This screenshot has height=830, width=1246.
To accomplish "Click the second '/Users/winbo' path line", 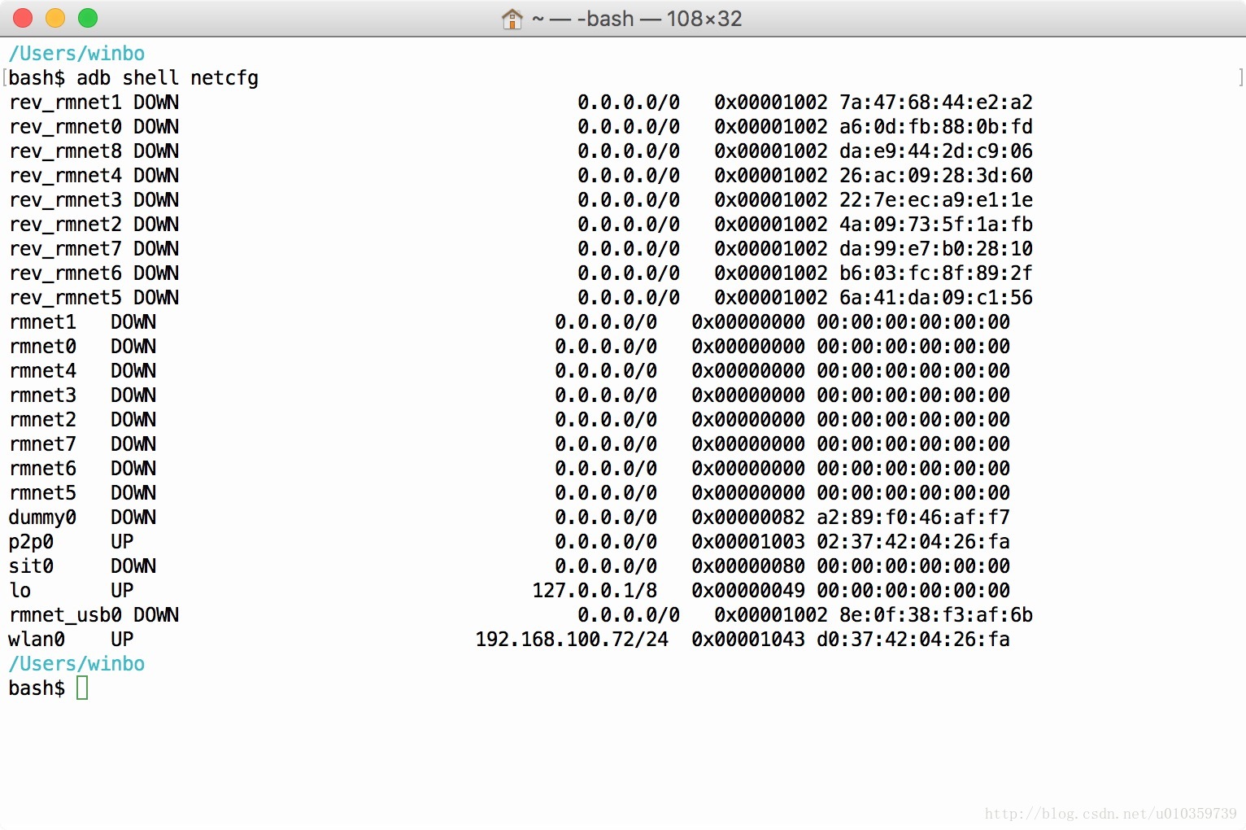I will pos(76,664).
